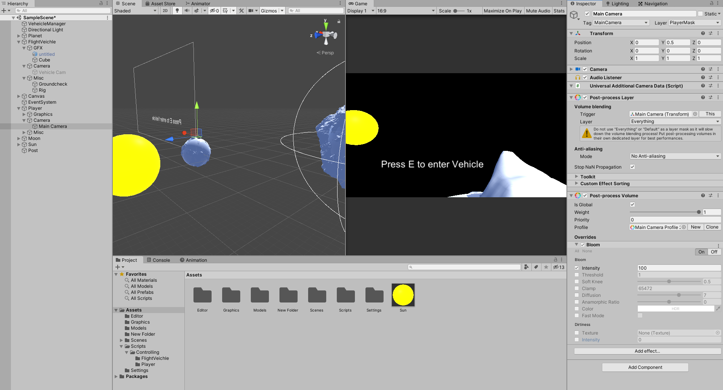Toggle the scene grid icon

tap(225, 11)
